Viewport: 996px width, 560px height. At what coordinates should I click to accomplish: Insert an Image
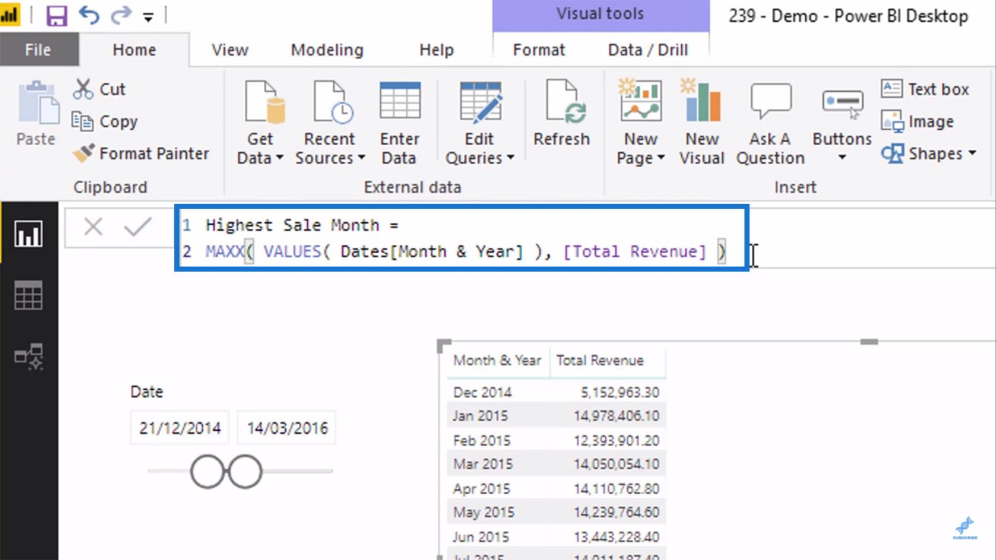918,121
